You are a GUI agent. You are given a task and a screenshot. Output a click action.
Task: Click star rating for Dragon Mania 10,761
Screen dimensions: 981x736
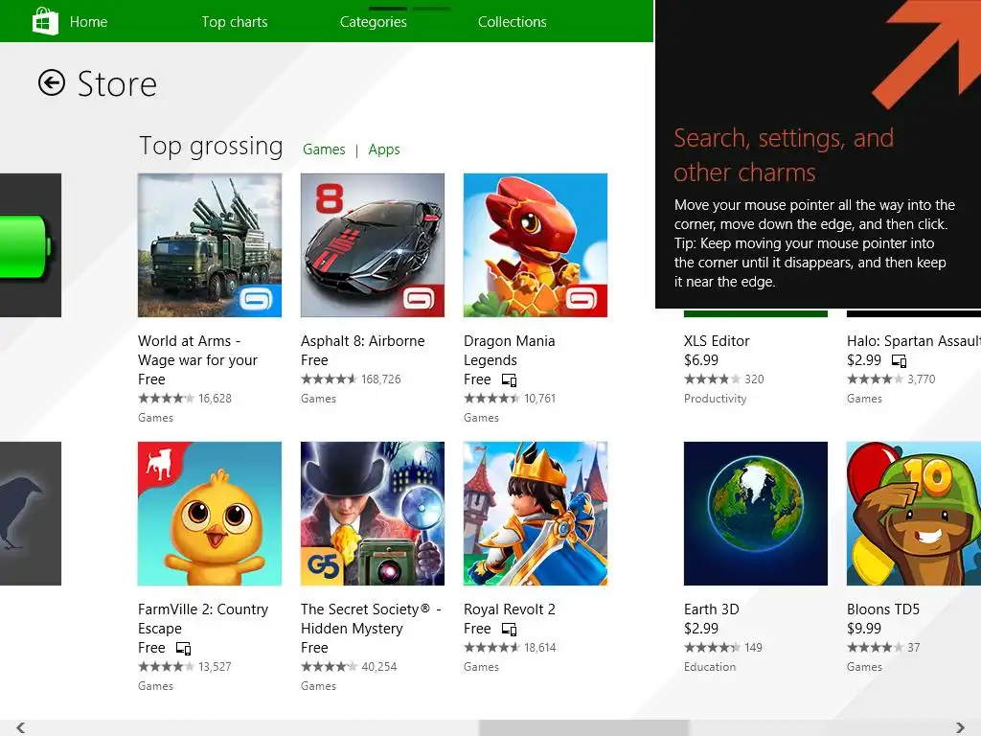point(491,399)
